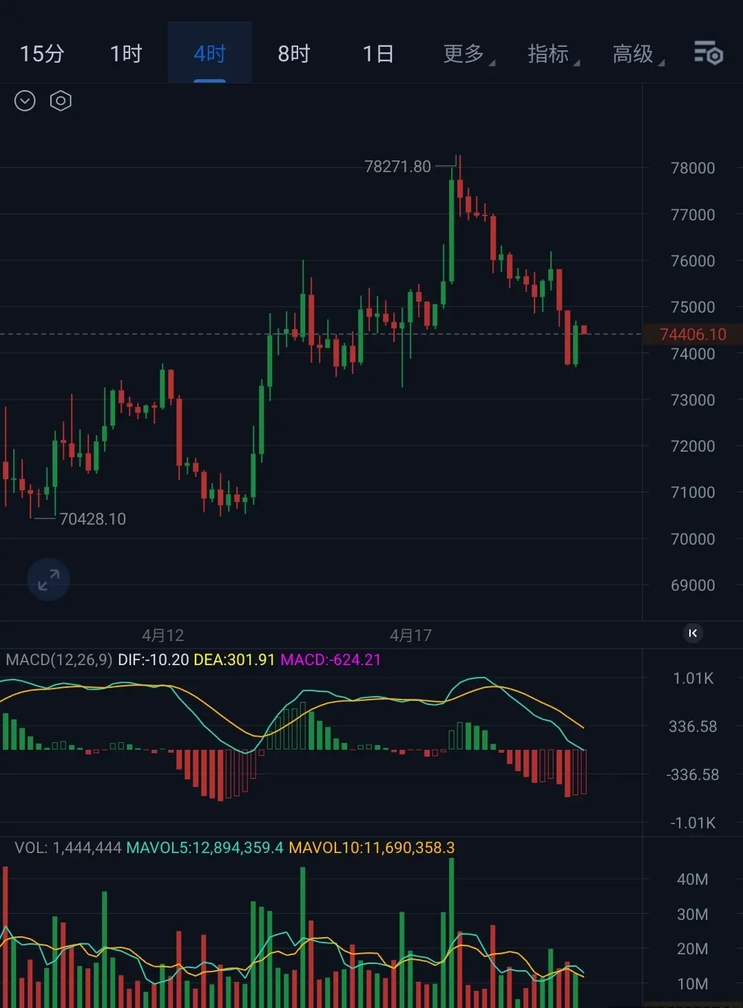Click the 1.01K MACD axis label
Viewport: 743px width, 1008px height.
click(x=693, y=679)
